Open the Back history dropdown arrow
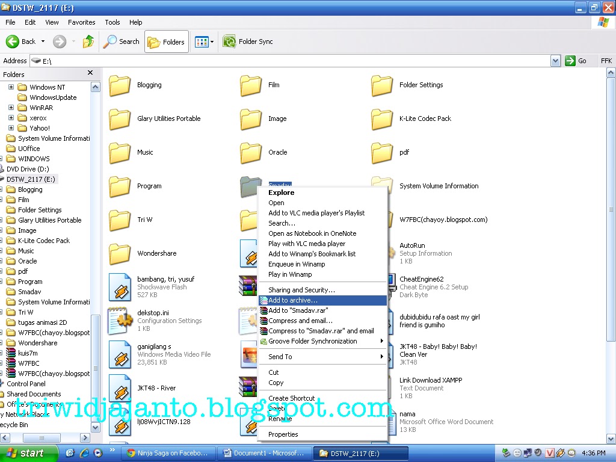This screenshot has width=616, height=462. 43,42
